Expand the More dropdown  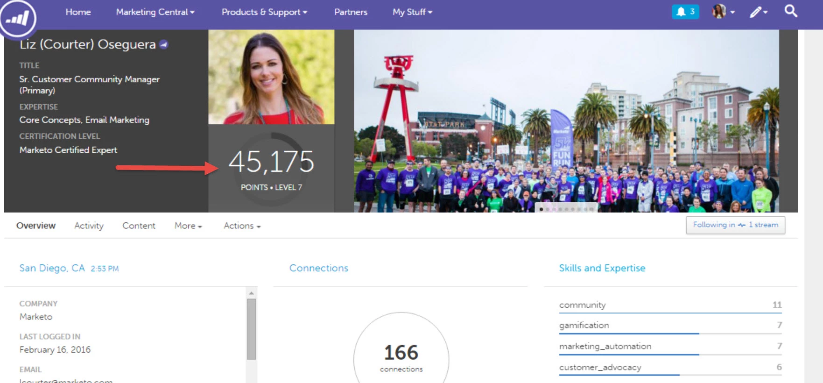(188, 226)
